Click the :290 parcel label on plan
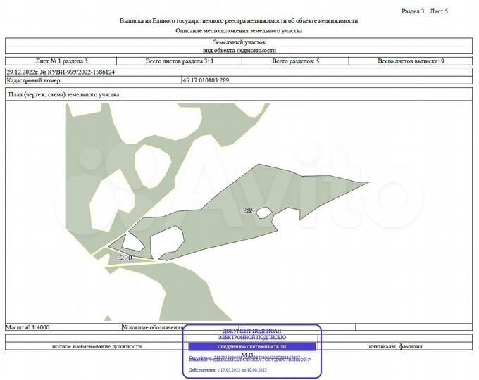This screenshot has width=479, height=380. click(x=125, y=258)
